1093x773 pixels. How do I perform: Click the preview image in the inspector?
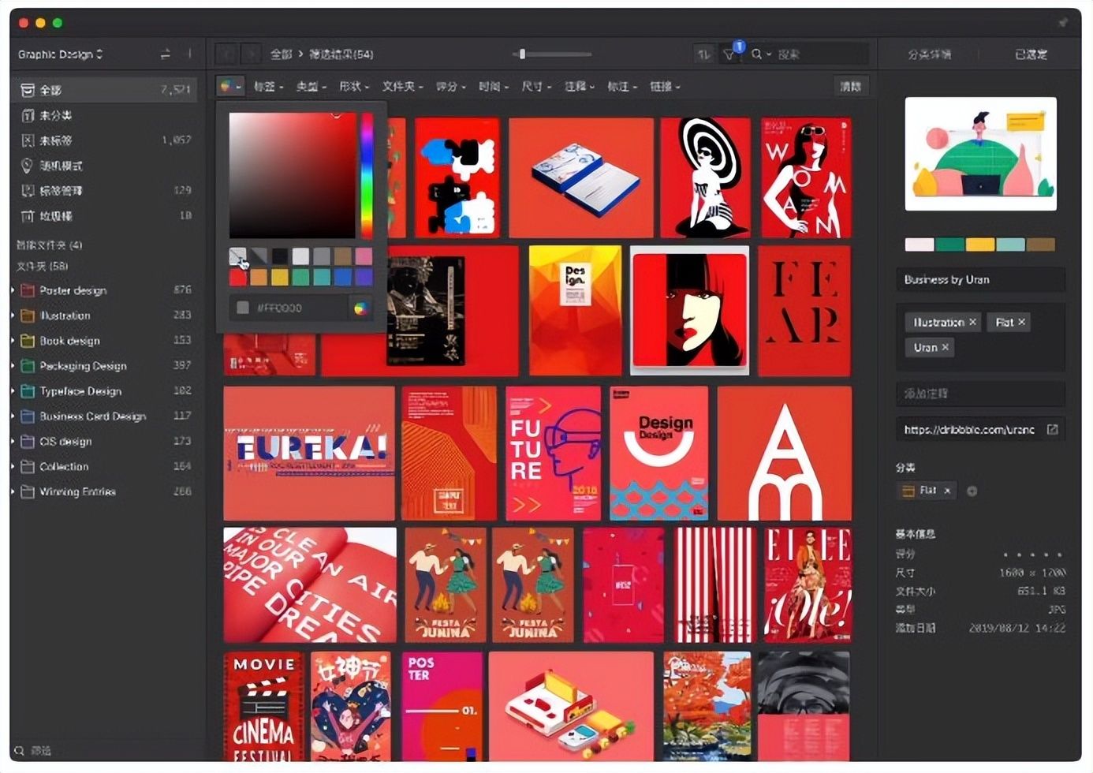(980, 154)
